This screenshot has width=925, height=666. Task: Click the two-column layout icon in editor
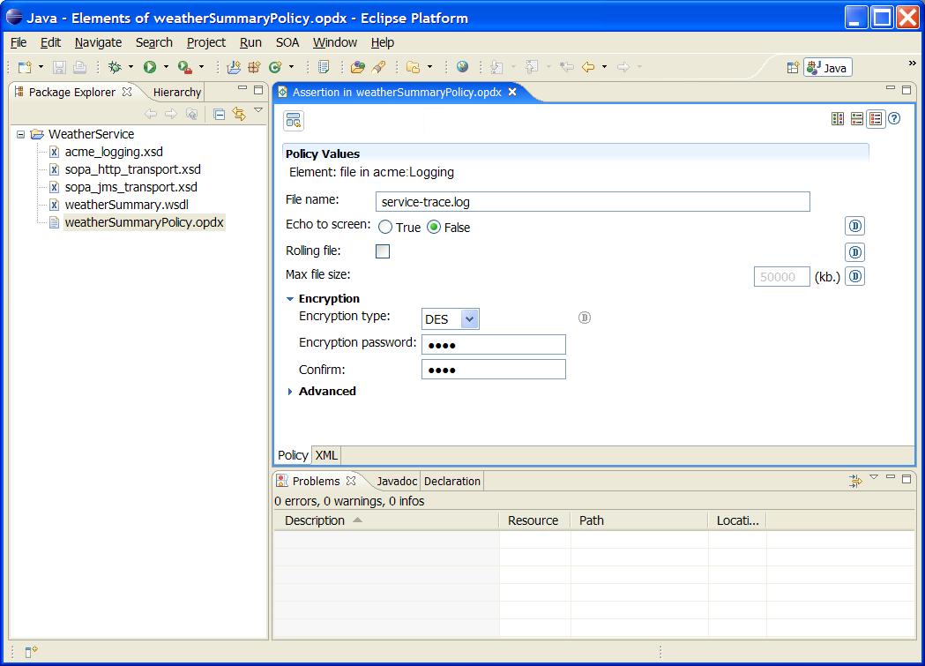pos(838,119)
